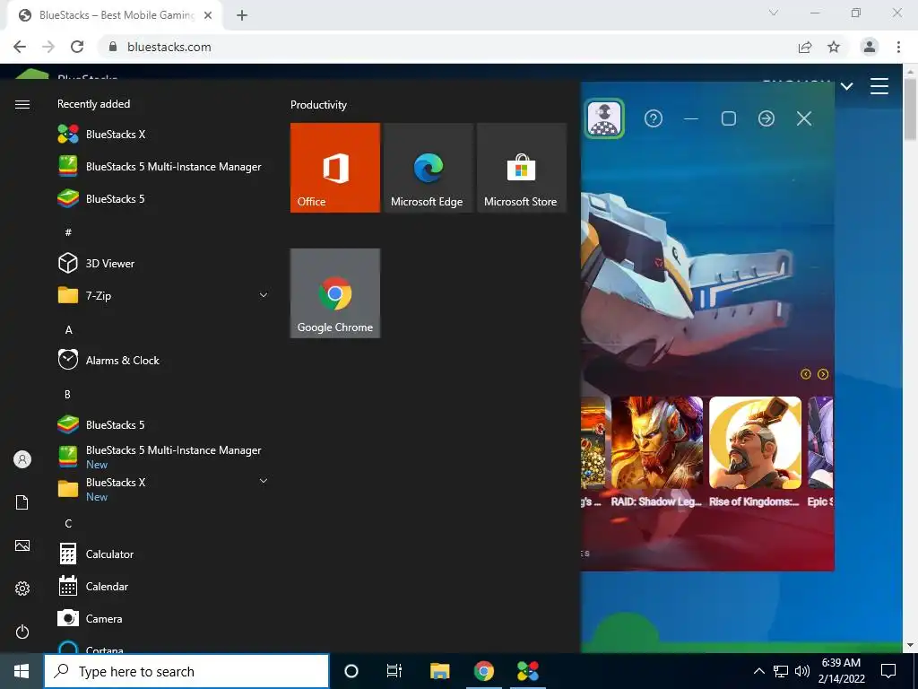Open Pictures from Start sidebar

(x=22, y=545)
